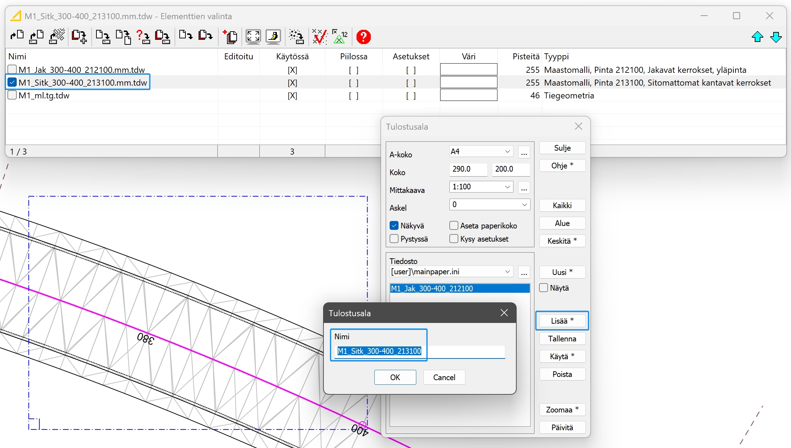
Task: Enable the Pystyssä checkbox
Action: [x=394, y=239]
